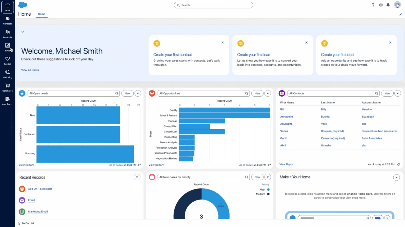Open the Service section from the sidebar

(x=7, y=60)
